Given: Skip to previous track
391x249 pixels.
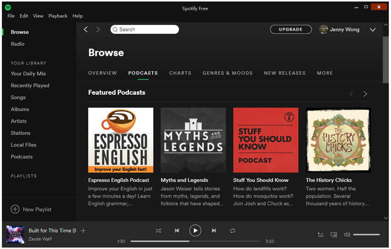Looking at the screenshot, I should pos(177,231).
